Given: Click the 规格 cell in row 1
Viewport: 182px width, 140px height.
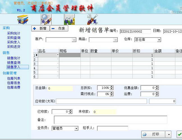Looking at the screenshot, I should click(70, 55).
